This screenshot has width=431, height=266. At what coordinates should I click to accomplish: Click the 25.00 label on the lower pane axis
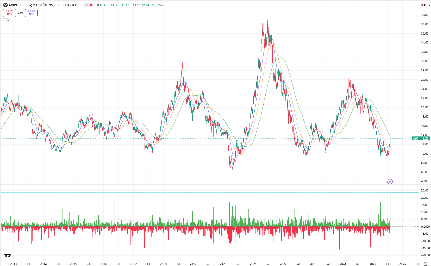424,190
